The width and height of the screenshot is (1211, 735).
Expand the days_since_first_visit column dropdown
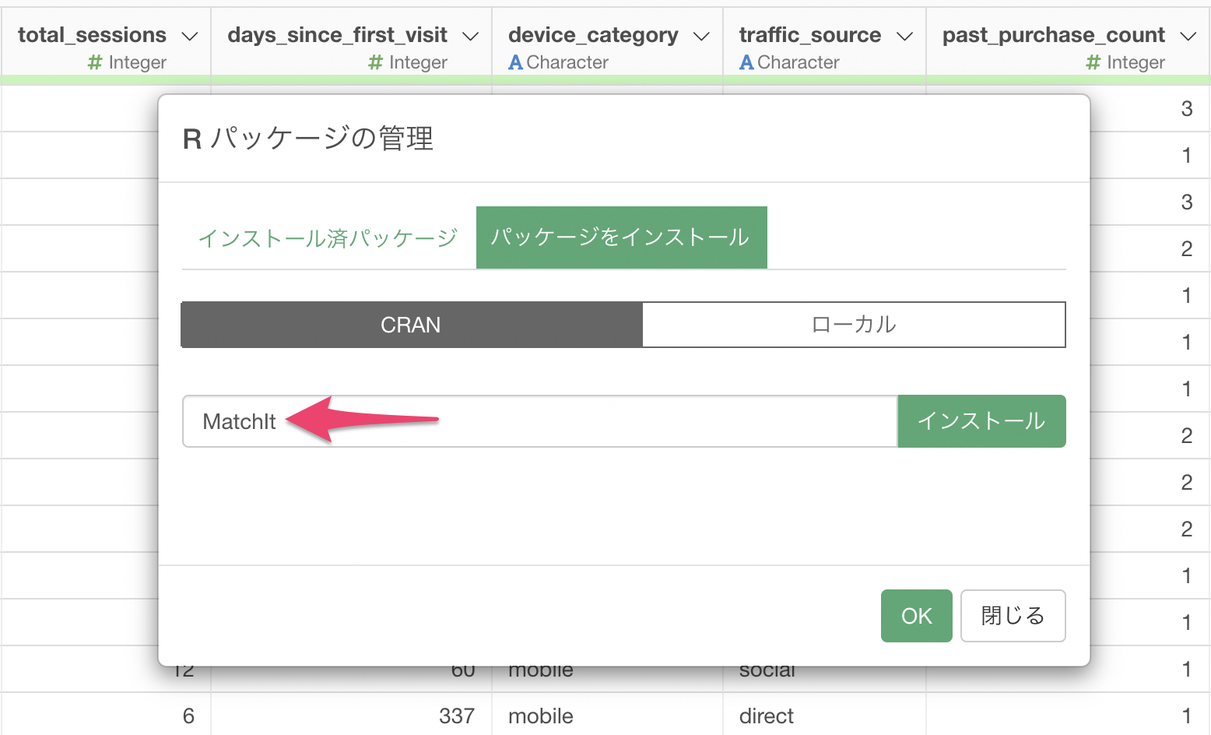pos(470,36)
